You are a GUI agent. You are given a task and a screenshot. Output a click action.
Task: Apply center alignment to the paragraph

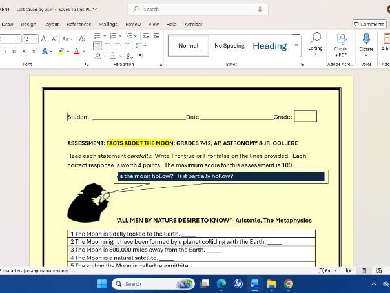[108, 46]
